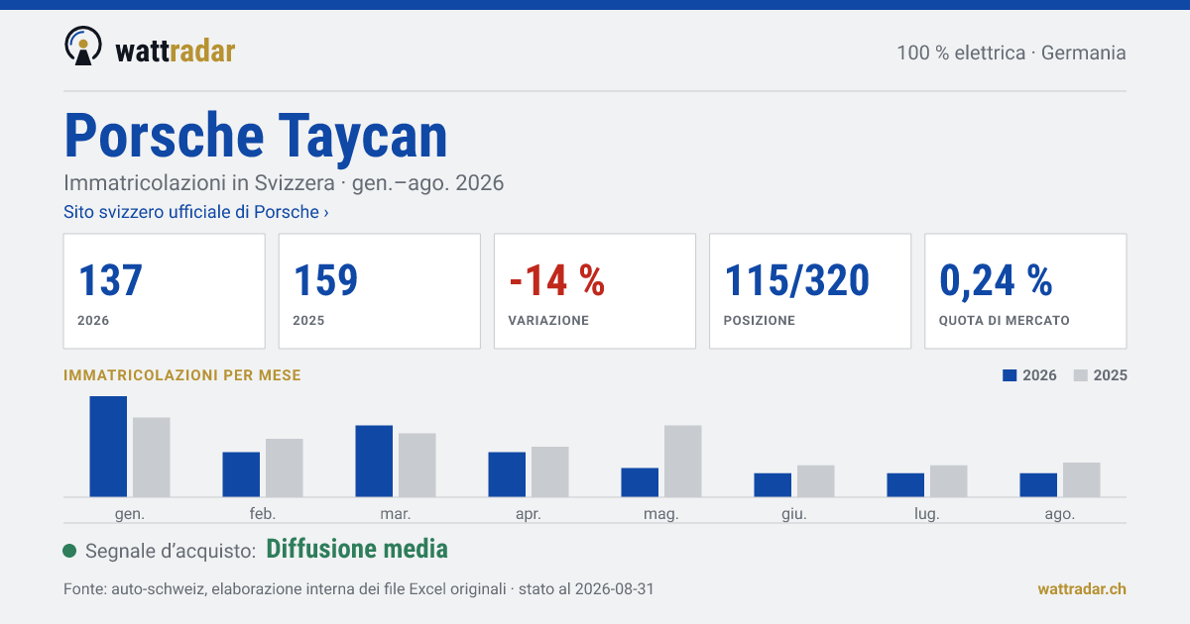Click the blue 2026 legend swatch

pos(1011,375)
